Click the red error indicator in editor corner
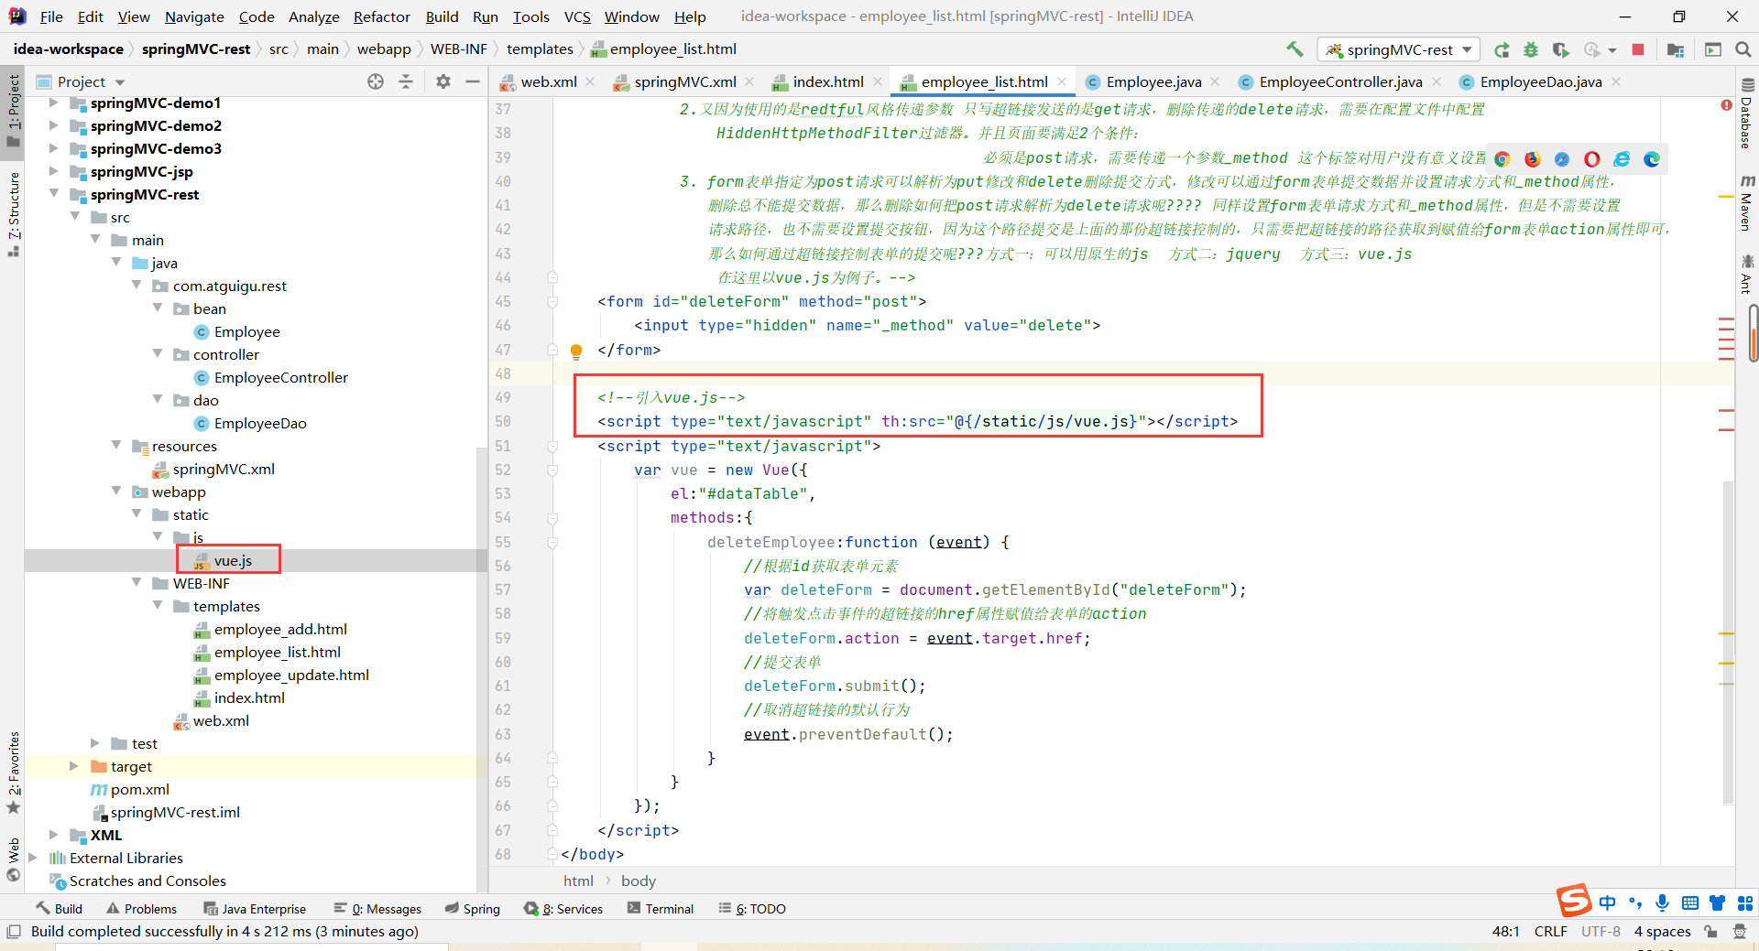Image resolution: width=1759 pixels, height=951 pixels. point(1727,105)
